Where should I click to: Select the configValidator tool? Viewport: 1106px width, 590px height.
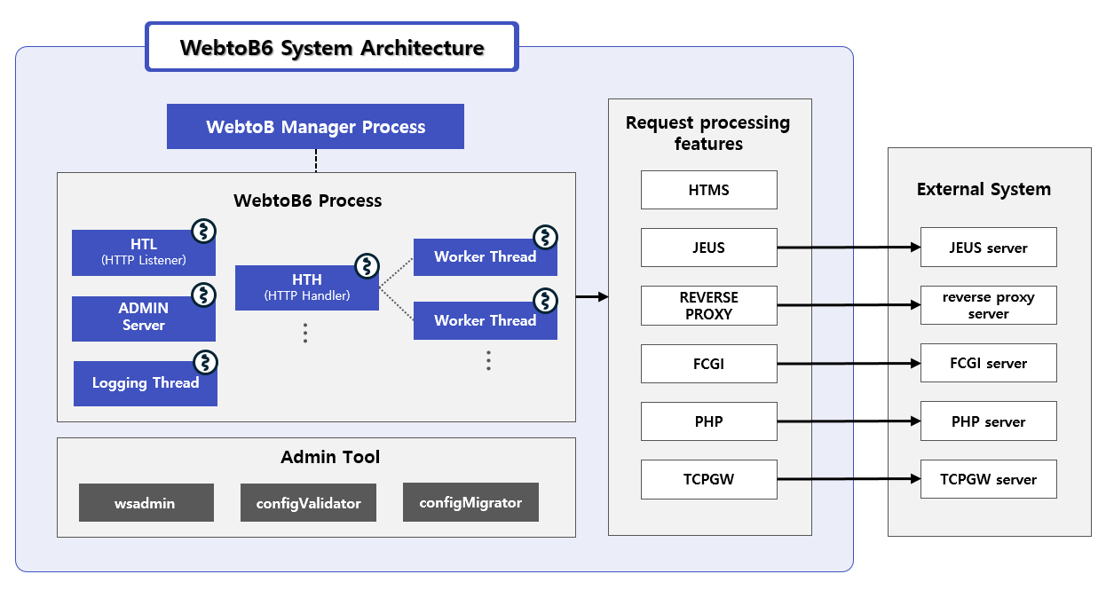(x=308, y=502)
